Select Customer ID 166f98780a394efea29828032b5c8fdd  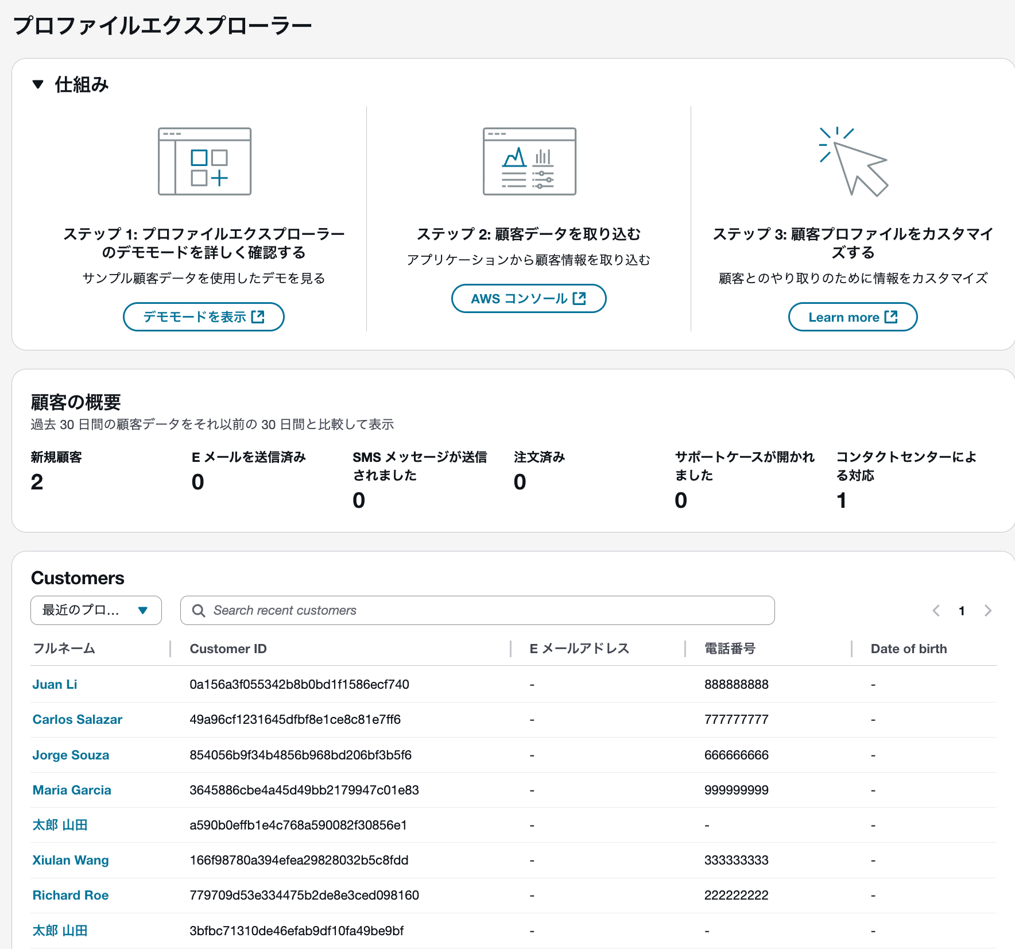[299, 860]
